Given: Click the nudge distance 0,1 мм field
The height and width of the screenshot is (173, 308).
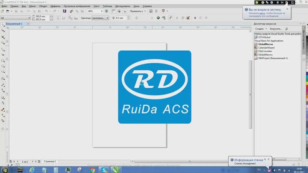Looking at the screenshot, I should click(121, 18).
